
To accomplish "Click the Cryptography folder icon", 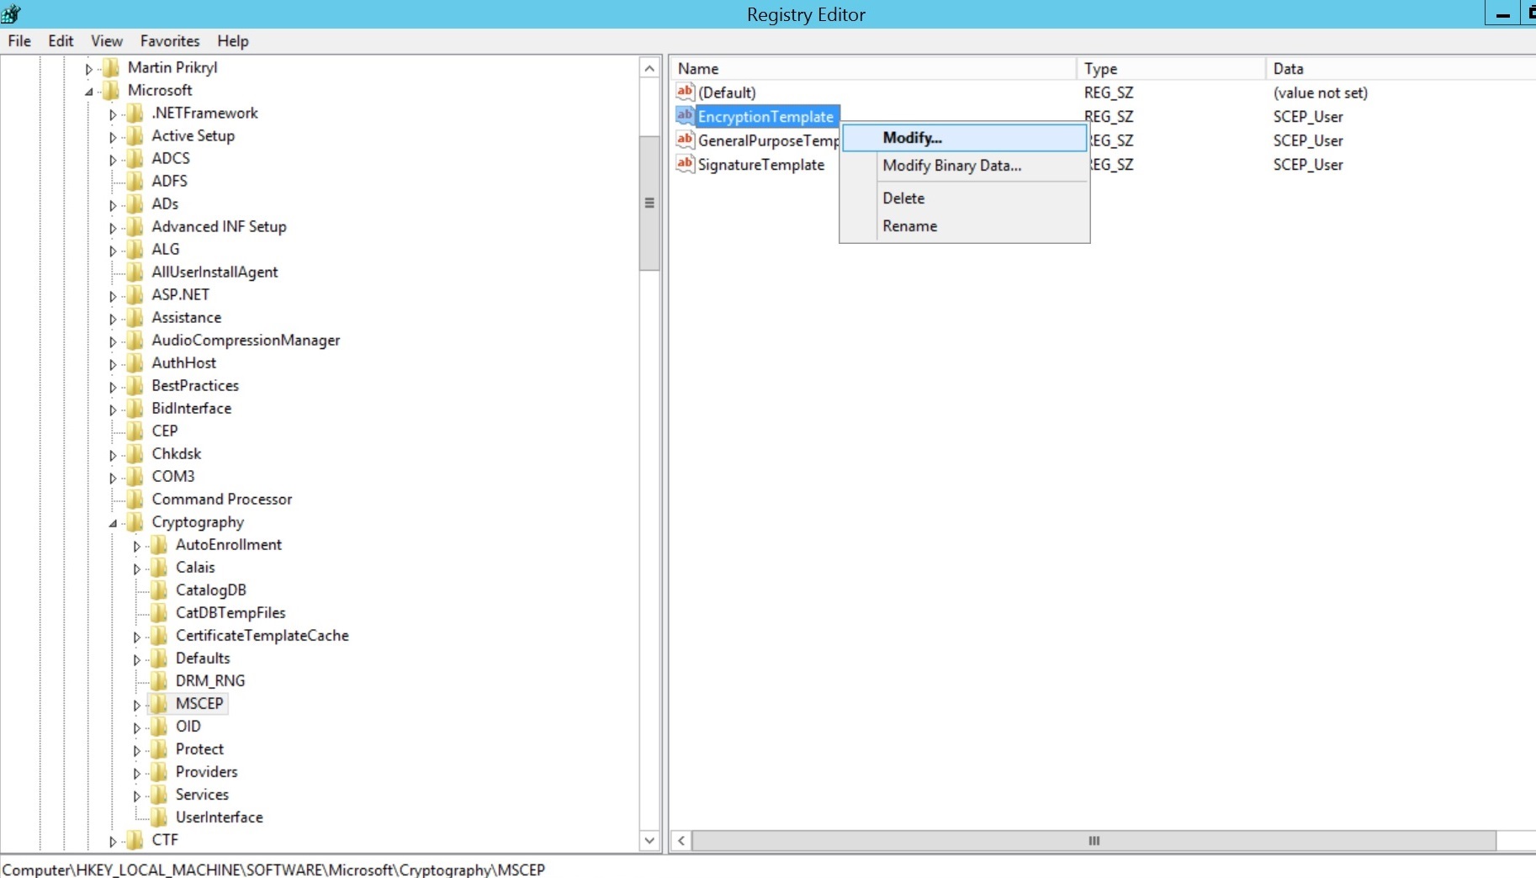I will click(135, 522).
